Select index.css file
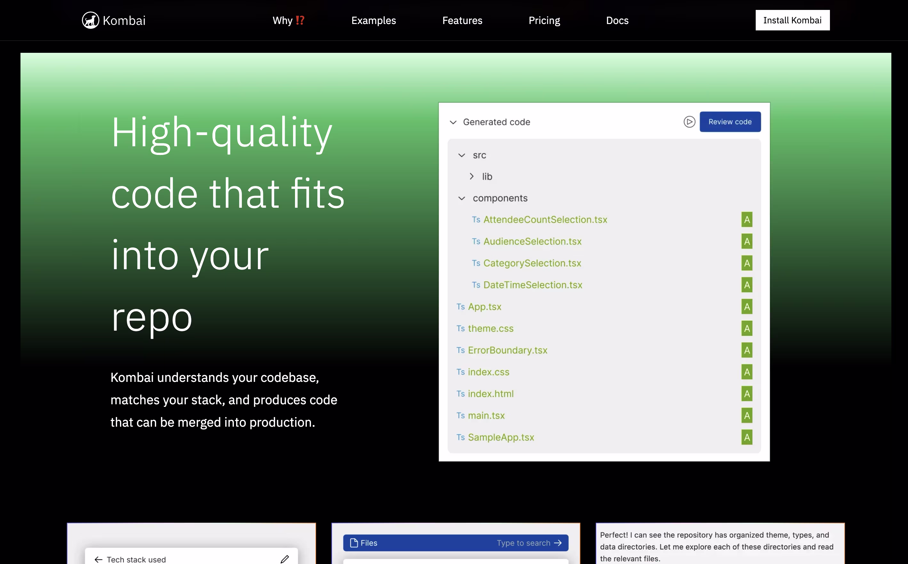This screenshot has height=564, width=908. click(488, 372)
